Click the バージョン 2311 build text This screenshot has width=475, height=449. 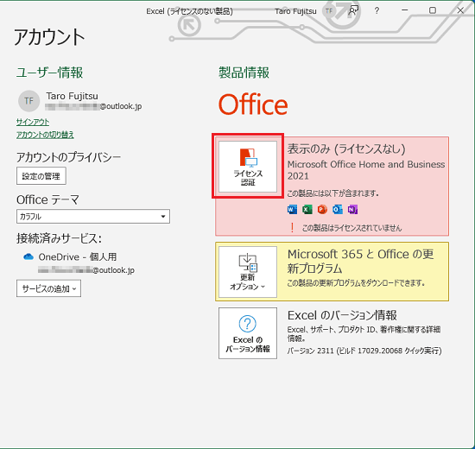click(x=364, y=351)
